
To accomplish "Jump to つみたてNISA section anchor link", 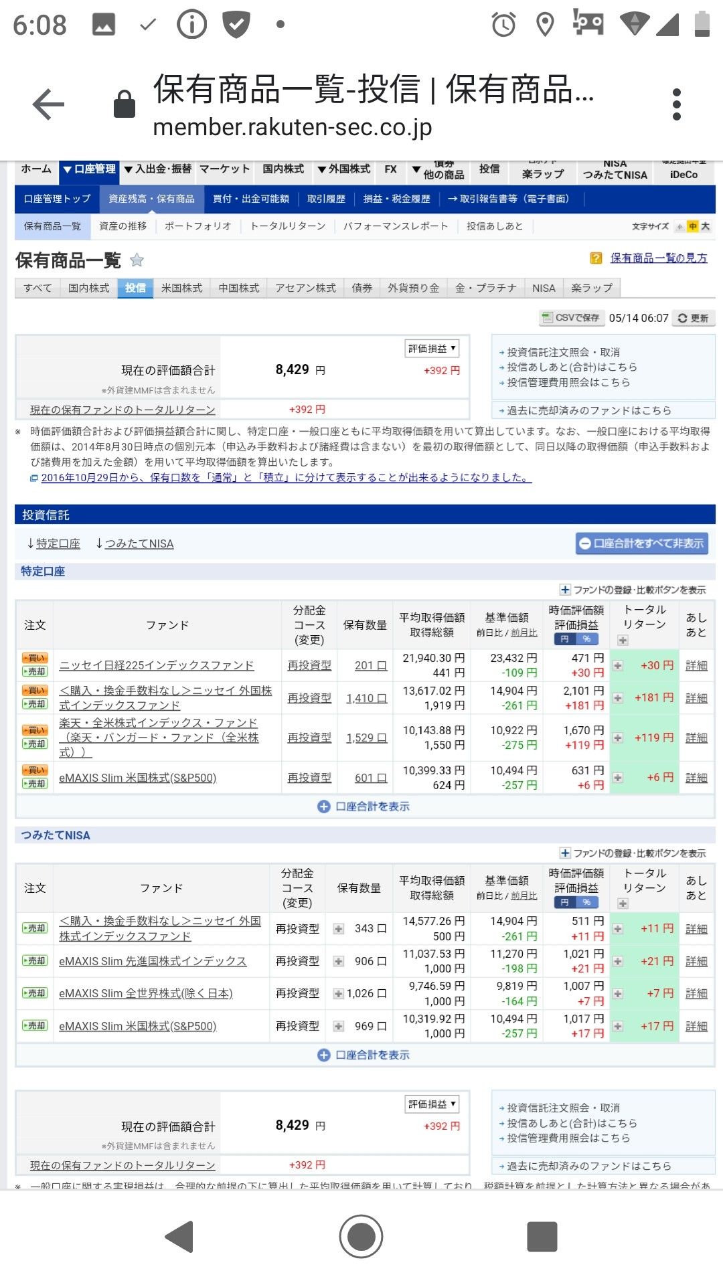I will pos(139,543).
